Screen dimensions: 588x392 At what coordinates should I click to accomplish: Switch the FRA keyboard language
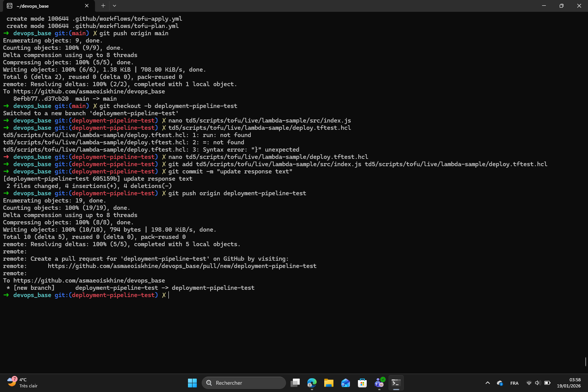coord(514,383)
